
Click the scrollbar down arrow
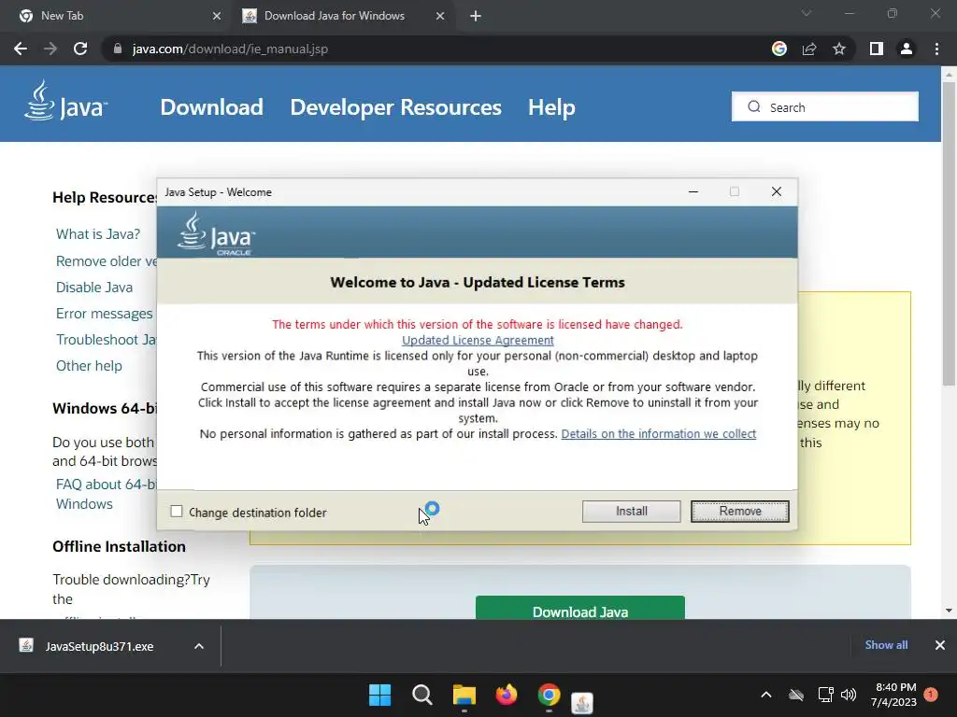point(949,611)
